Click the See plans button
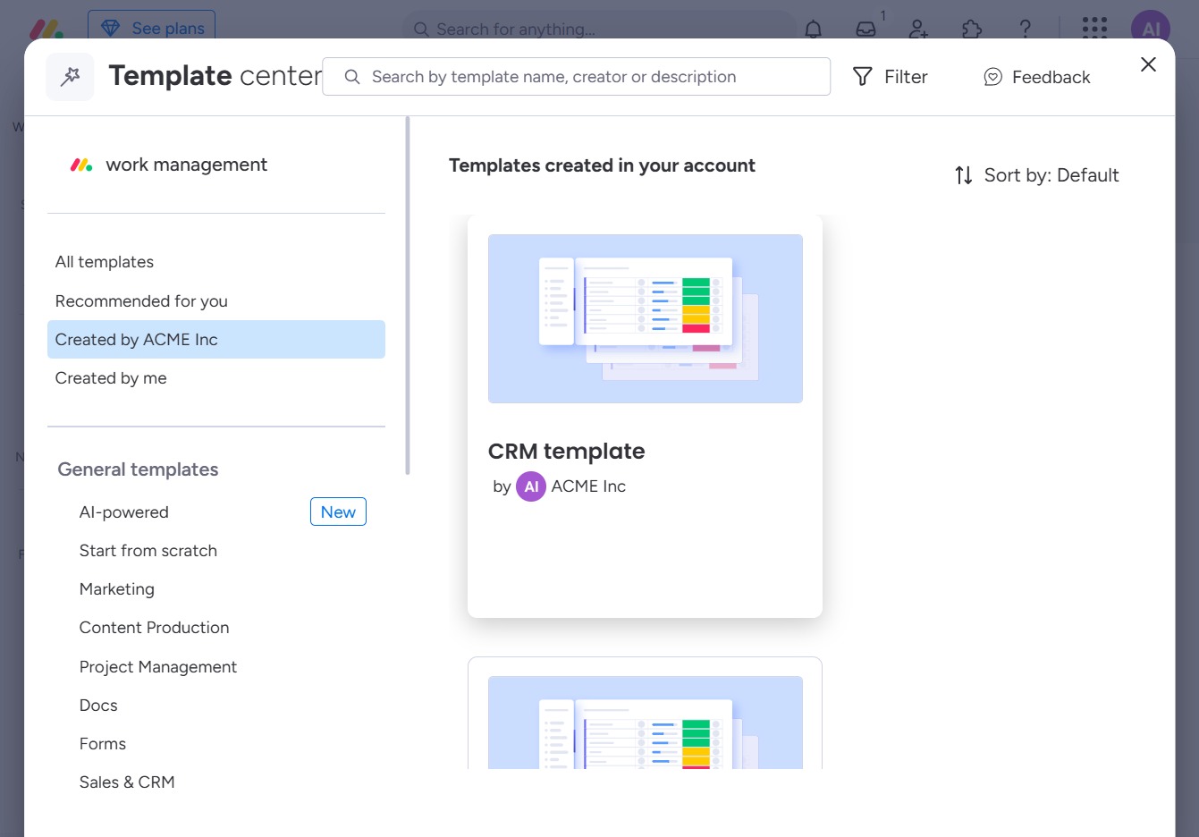 [152, 28]
